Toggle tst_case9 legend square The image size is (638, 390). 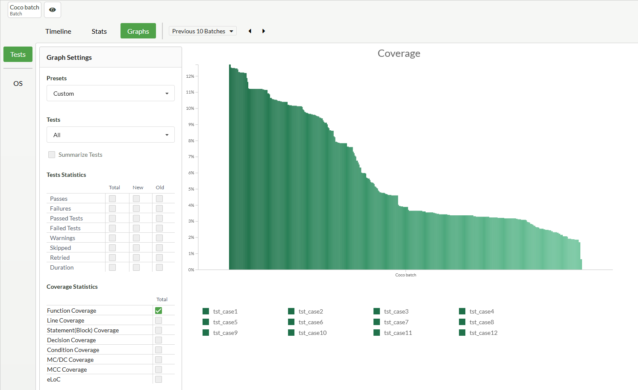[x=206, y=333]
